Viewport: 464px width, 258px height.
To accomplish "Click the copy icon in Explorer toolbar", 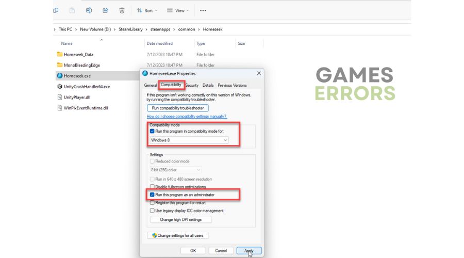I will tap(56, 10).
